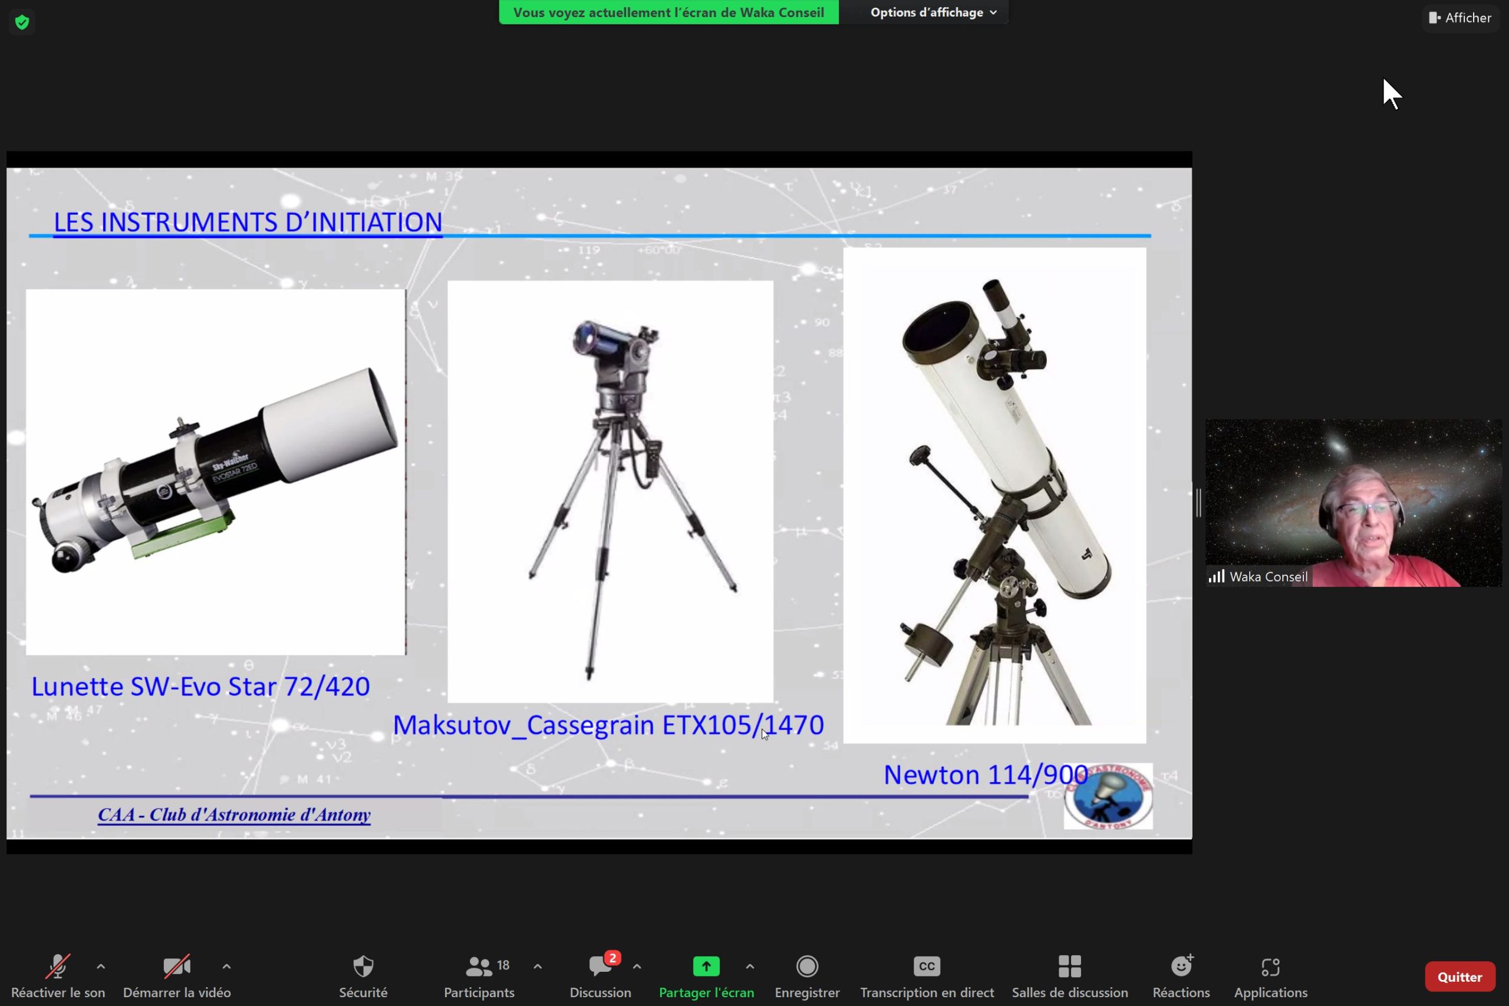1509x1006 pixels.
Task: Expand the Participants options caret
Action: (x=538, y=967)
